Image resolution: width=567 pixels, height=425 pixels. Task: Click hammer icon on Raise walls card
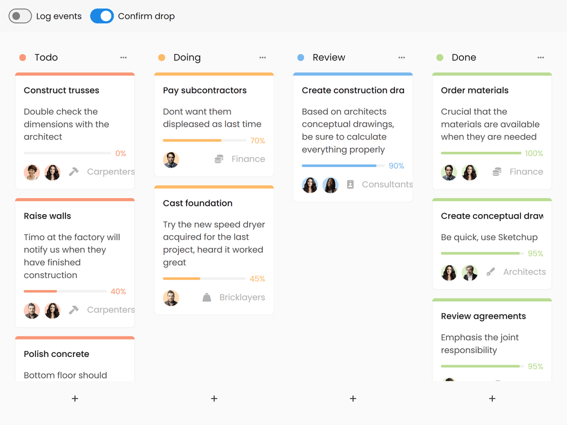(x=74, y=310)
